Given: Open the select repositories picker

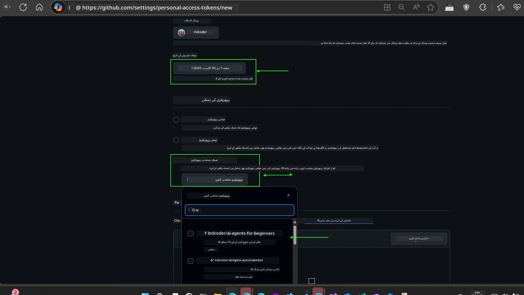Looking at the screenshot, I should pyautogui.click(x=215, y=179).
